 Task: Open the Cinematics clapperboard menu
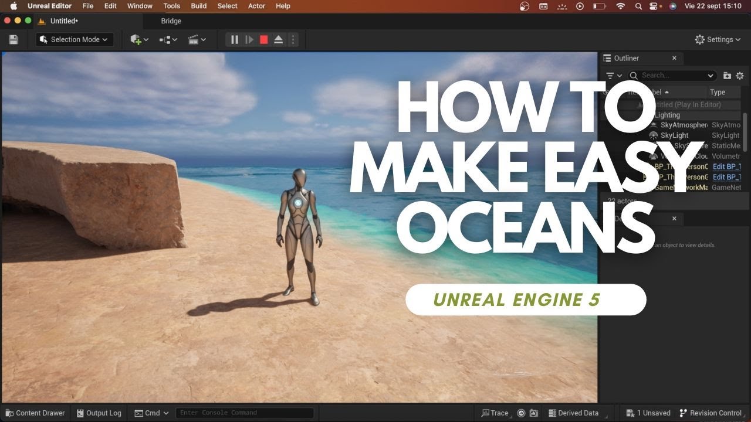coord(197,39)
